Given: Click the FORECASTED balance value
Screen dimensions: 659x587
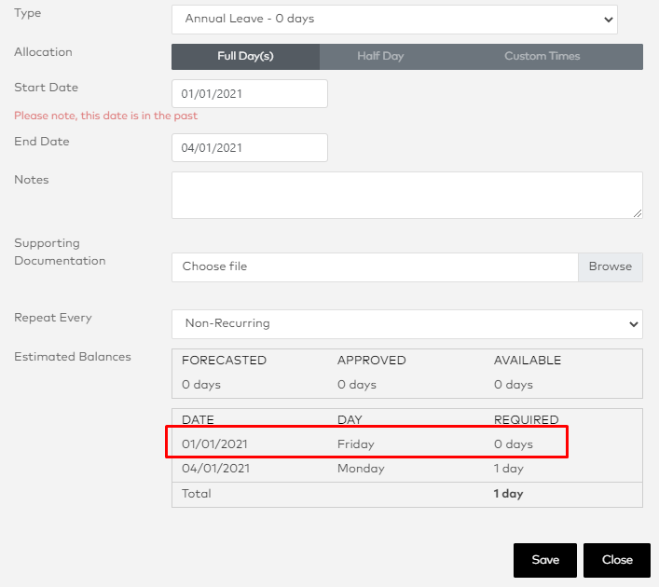Looking at the screenshot, I should [x=201, y=385].
